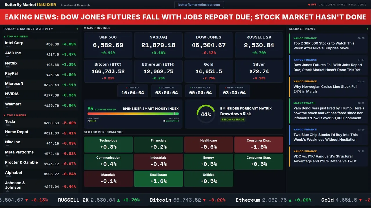Click the butterflymarketinsider.com address field
This screenshot has width=371, height=208.
point(199,5)
